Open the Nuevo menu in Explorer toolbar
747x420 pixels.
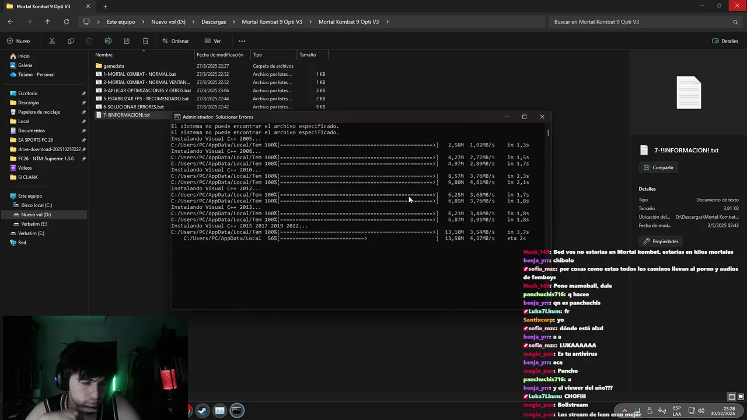pyautogui.click(x=19, y=41)
